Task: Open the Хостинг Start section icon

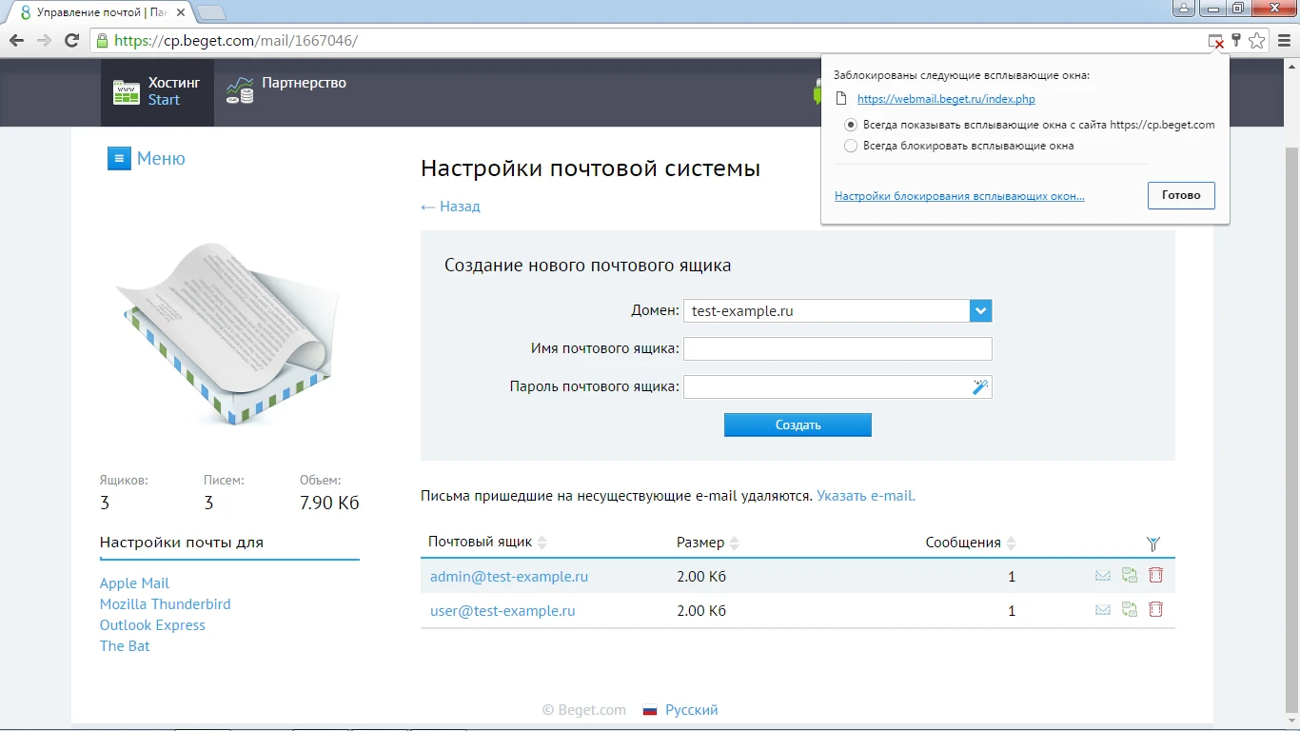Action: [127, 91]
